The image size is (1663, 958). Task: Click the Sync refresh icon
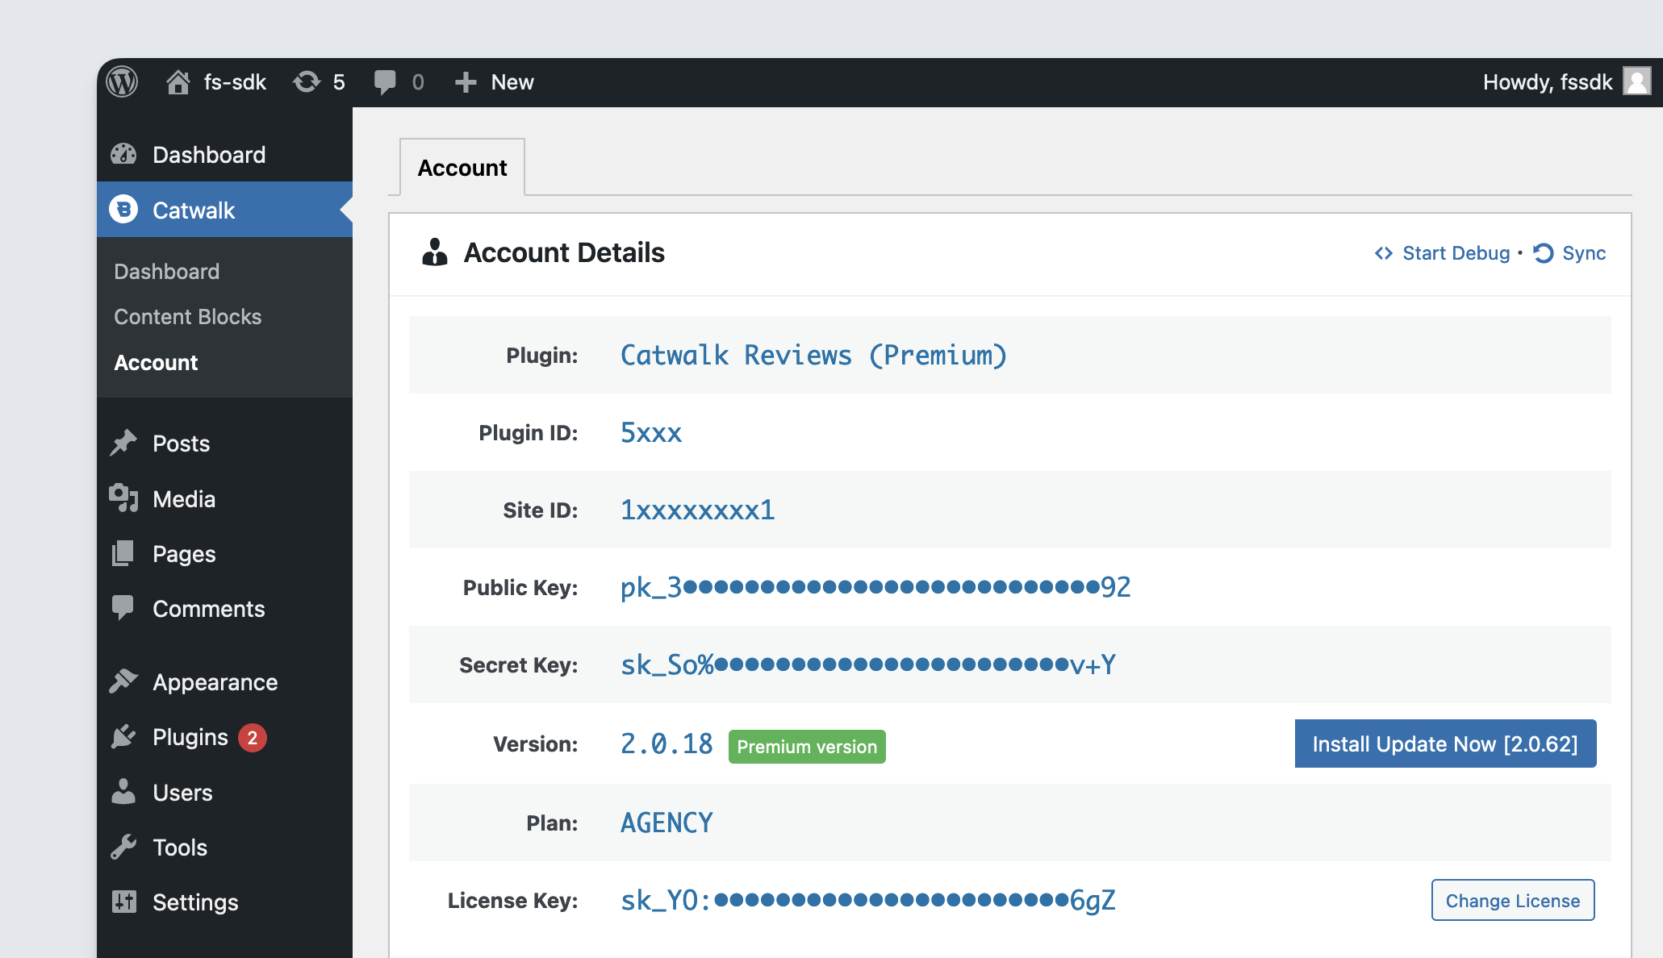click(1543, 253)
